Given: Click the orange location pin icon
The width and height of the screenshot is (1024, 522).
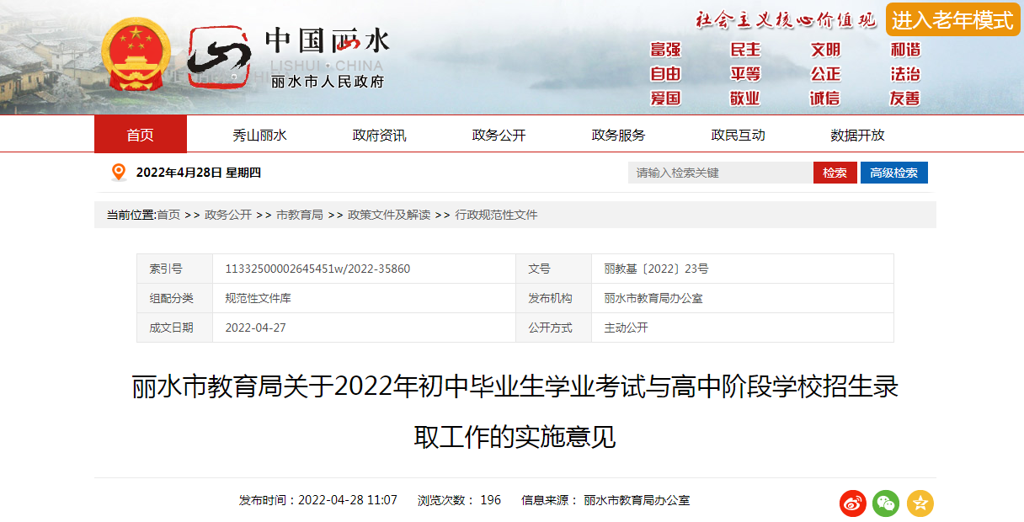Looking at the screenshot, I should [x=119, y=173].
